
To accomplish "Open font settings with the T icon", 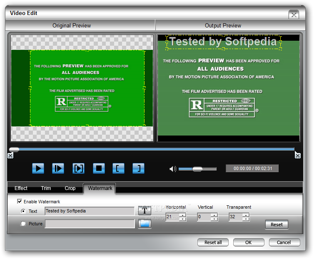I will tap(145, 211).
